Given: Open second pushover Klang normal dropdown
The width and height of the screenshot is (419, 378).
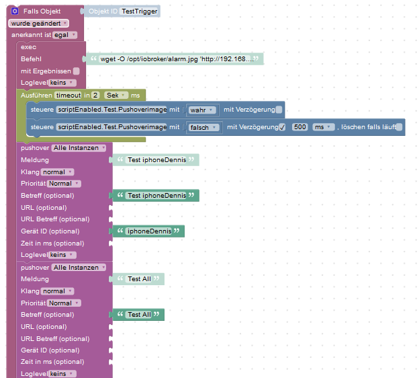Looking at the screenshot, I should tap(57, 291).
